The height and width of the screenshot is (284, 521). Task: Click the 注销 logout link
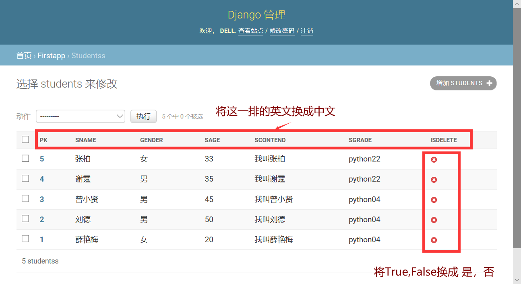[x=307, y=31]
